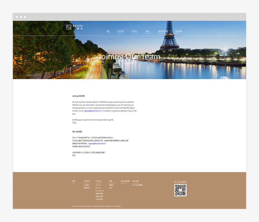The width and height of the screenshot is (259, 222).
Task: Open the AFU-01 footer product link
Action: tap(98, 188)
